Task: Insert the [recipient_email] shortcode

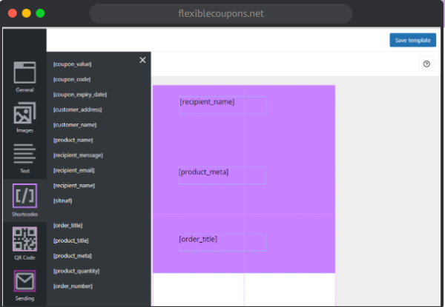Action: click(73, 170)
